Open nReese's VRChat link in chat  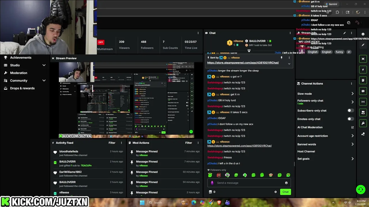click(239, 146)
